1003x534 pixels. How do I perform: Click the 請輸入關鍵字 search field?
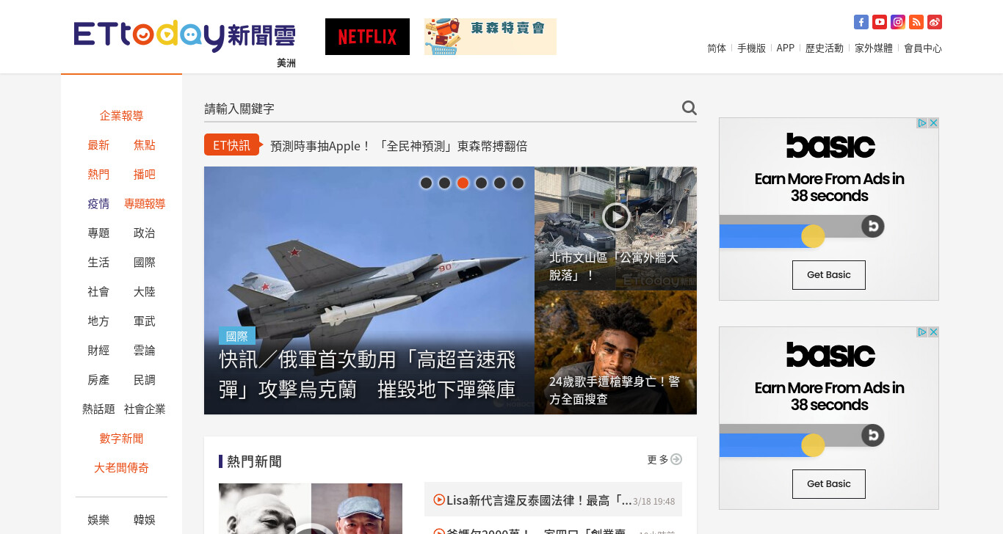click(441, 109)
